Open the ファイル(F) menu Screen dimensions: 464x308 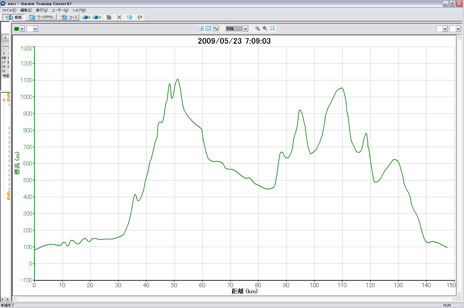click(x=9, y=10)
